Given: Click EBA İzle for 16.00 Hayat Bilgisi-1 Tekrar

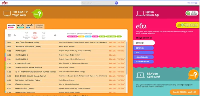Looking at the screenshot, I should click(112, 88).
